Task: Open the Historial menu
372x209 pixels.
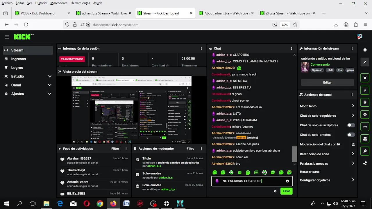Action: (x=41, y=3)
